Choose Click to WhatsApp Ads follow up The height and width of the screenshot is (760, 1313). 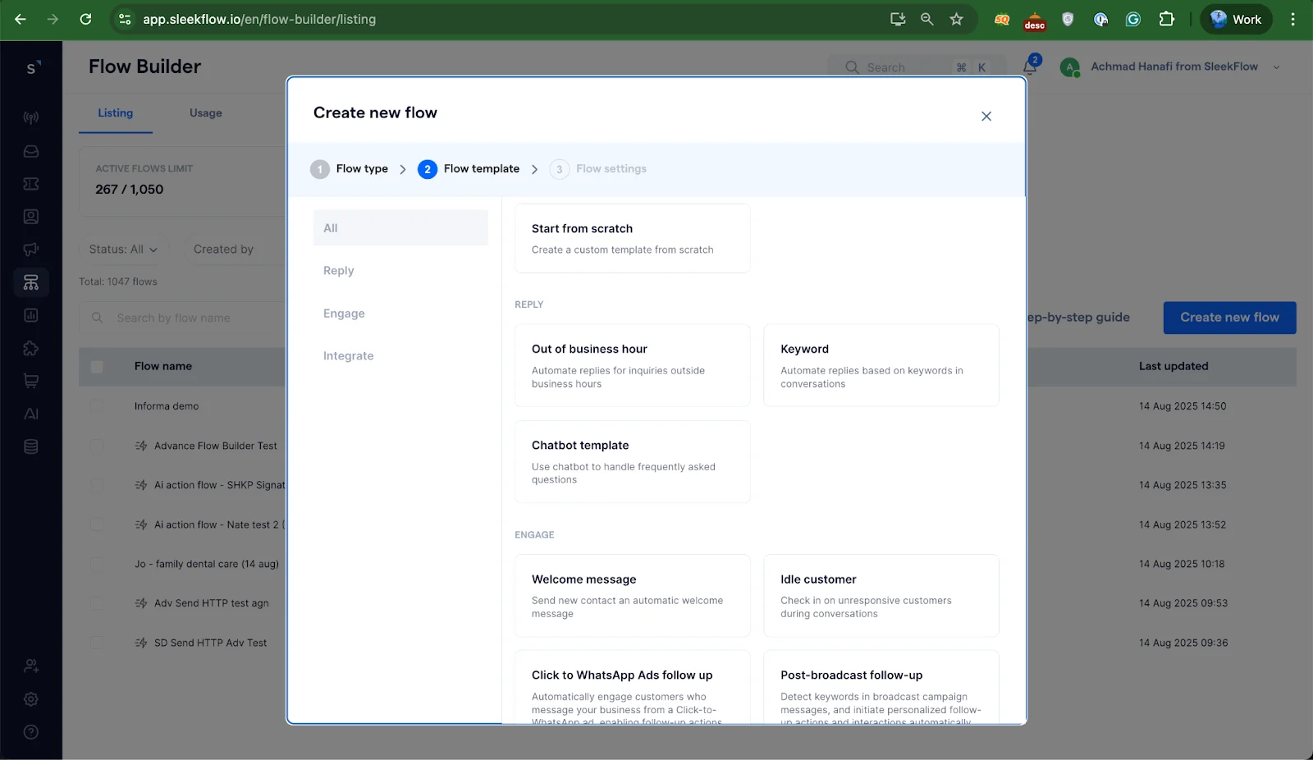click(632, 687)
